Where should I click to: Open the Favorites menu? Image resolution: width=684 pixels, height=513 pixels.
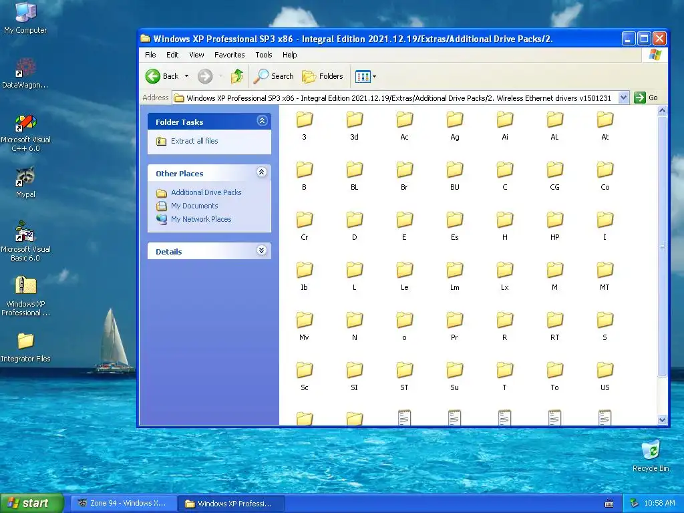tap(230, 55)
